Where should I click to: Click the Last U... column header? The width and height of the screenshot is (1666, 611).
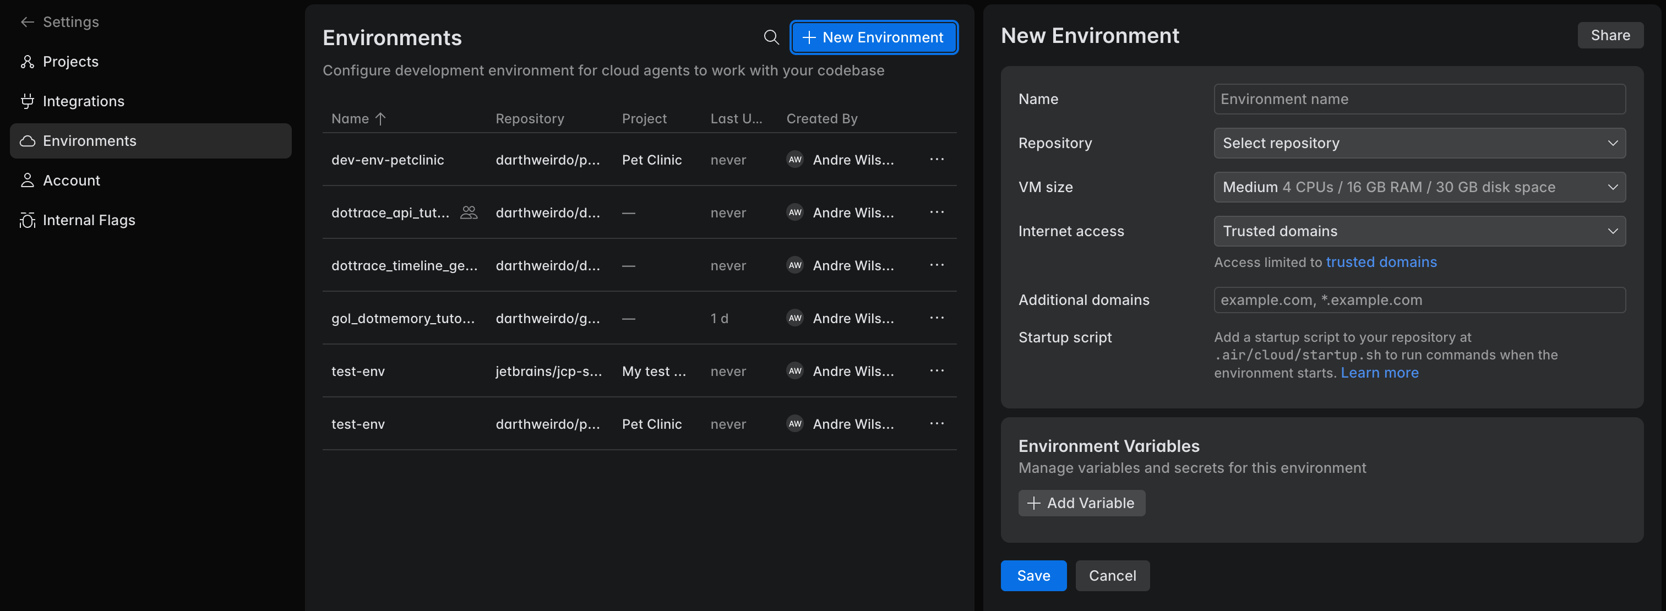click(x=736, y=118)
